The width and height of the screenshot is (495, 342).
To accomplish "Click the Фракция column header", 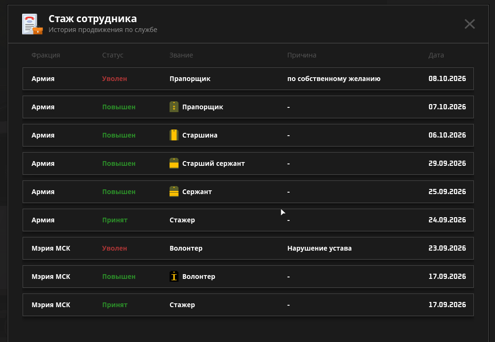I will (x=46, y=55).
